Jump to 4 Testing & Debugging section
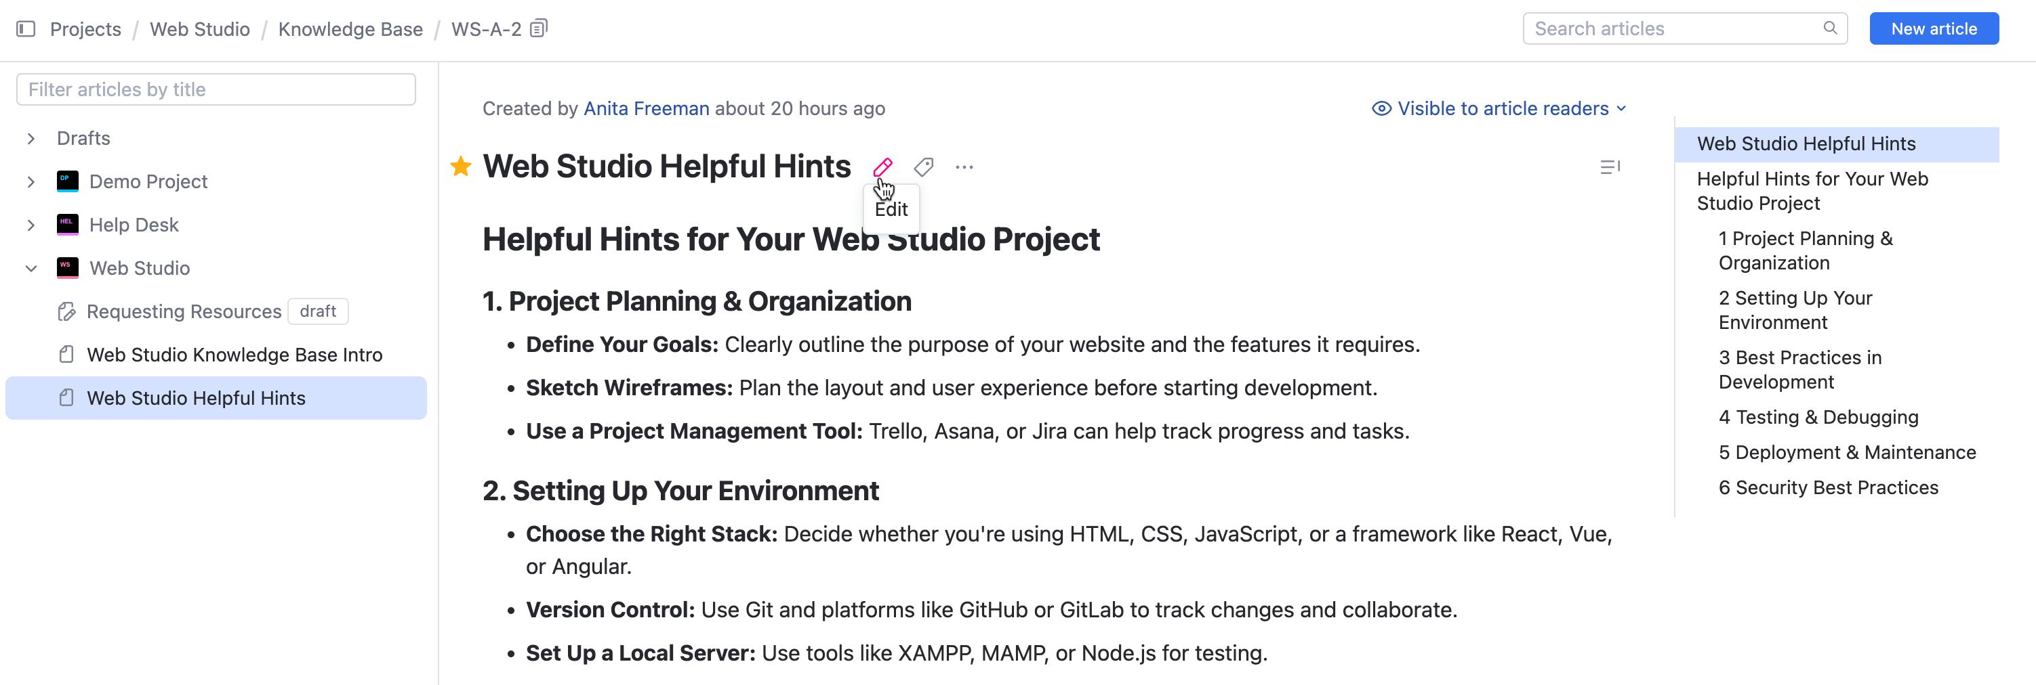The width and height of the screenshot is (2036, 685). [x=1818, y=418]
